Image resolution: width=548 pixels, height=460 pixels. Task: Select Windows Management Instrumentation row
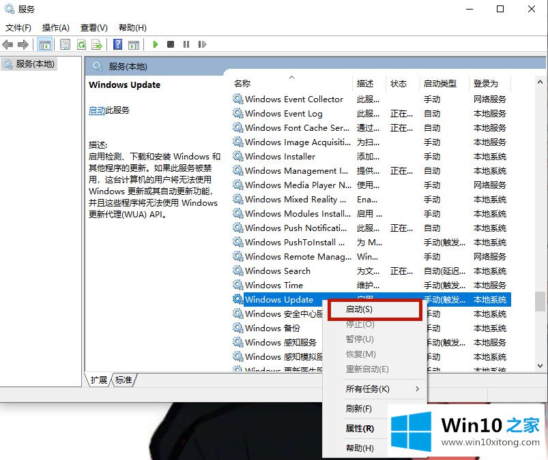pyautogui.click(x=371, y=170)
